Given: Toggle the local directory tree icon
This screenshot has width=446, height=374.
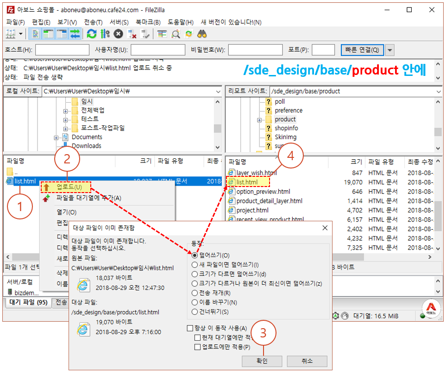Looking at the screenshot, I should pos(48,34).
